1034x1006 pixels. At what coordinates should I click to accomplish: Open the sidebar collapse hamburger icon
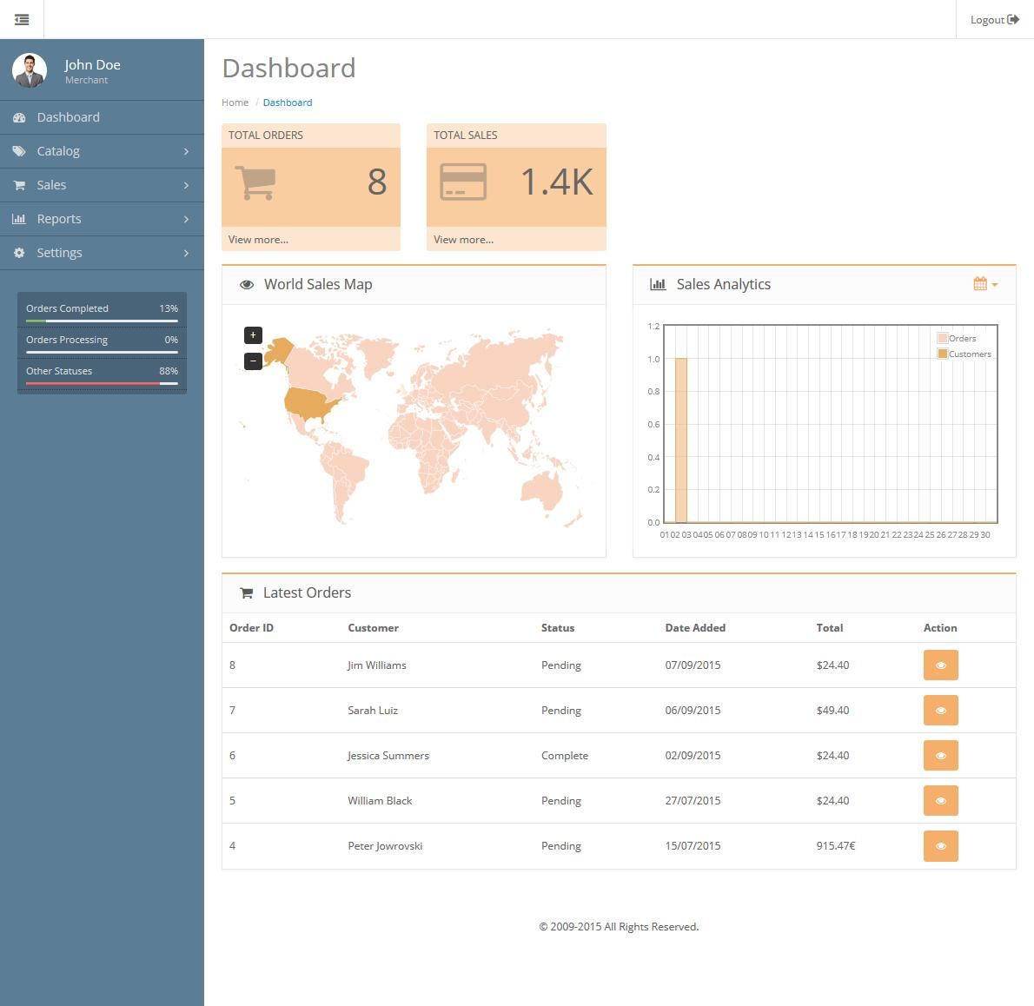tap(22, 19)
